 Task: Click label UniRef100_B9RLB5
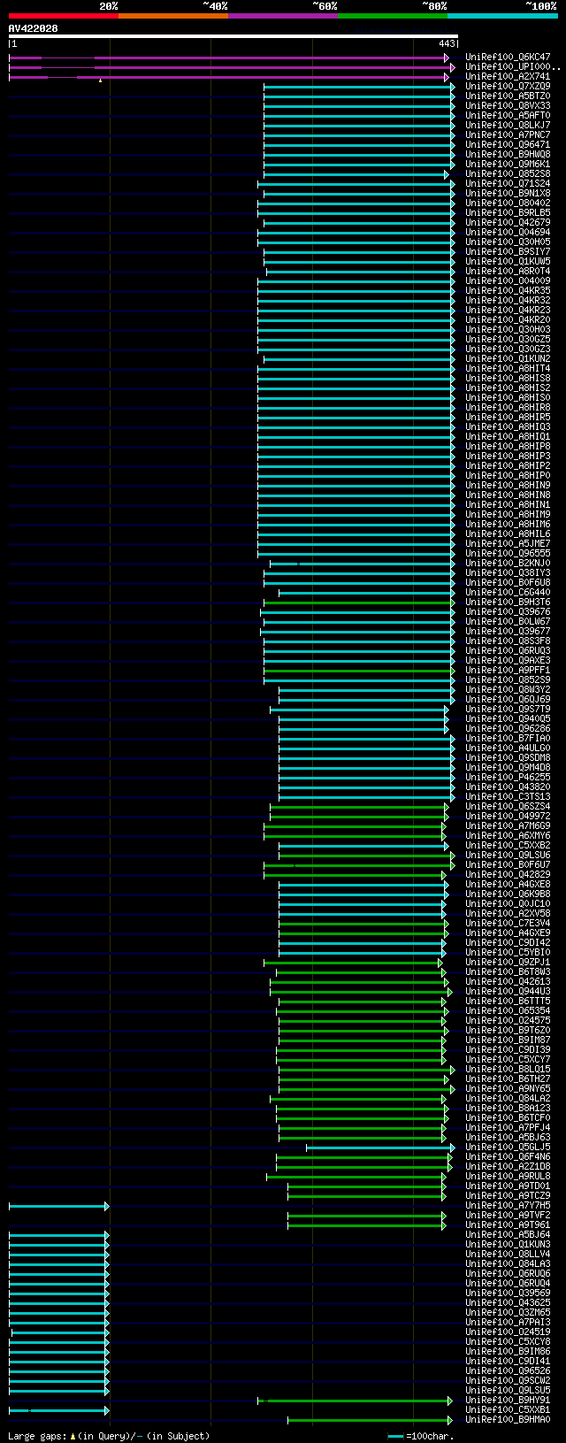[x=508, y=213]
